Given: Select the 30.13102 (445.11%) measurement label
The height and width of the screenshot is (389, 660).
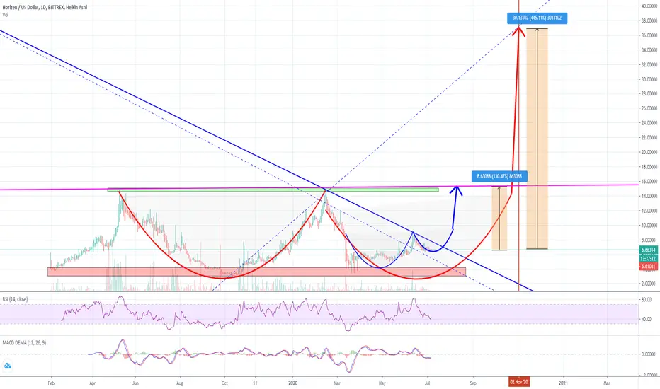Looking at the screenshot, I should 537,18.
